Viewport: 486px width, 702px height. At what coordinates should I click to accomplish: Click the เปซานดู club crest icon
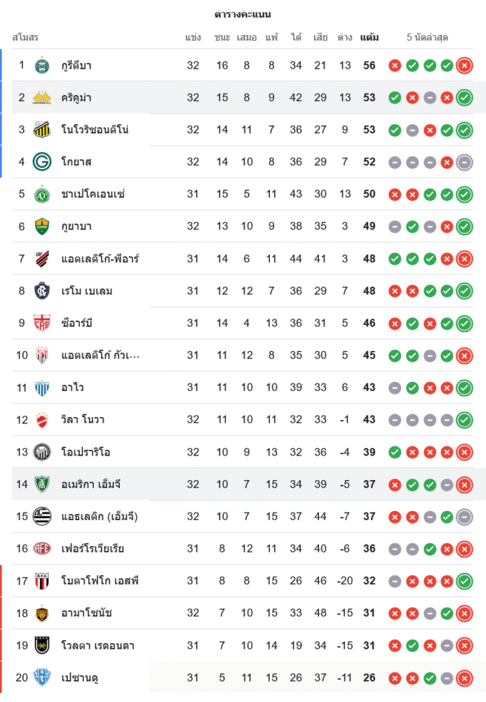[x=42, y=678]
